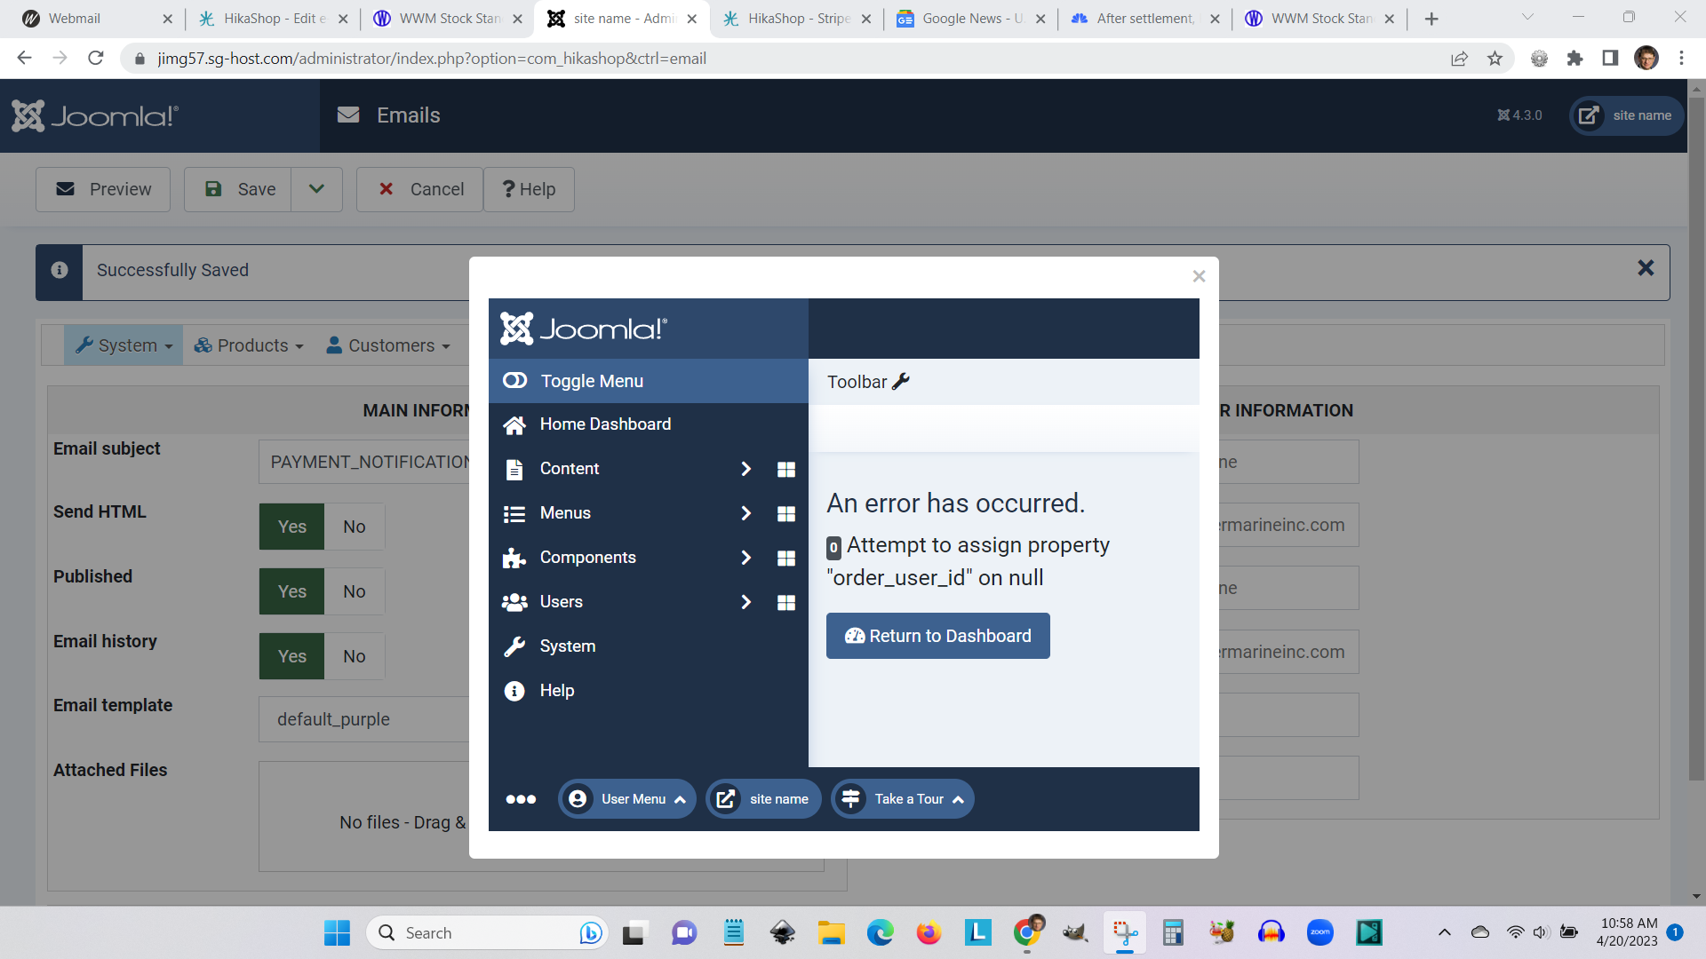Open Components dashboard grid icon
Image resolution: width=1706 pixels, height=959 pixels.
785,558
